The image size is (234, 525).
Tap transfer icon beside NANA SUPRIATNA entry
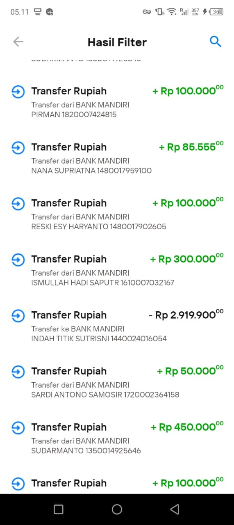18,148
